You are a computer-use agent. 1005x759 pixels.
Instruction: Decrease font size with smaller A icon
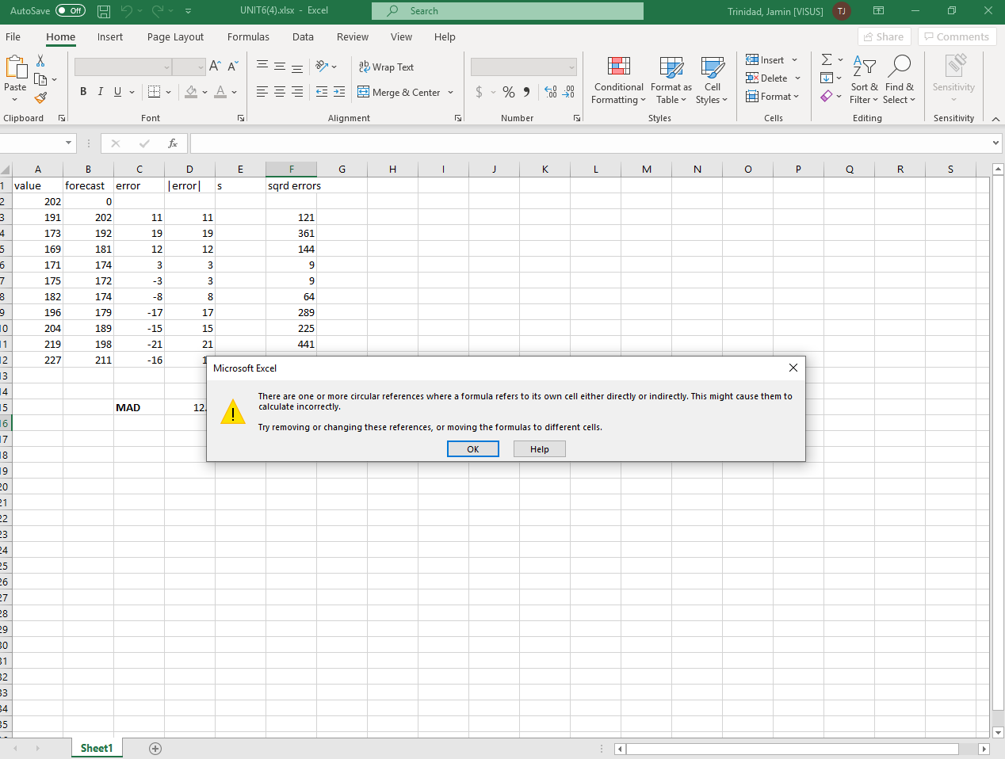pyautogui.click(x=232, y=67)
